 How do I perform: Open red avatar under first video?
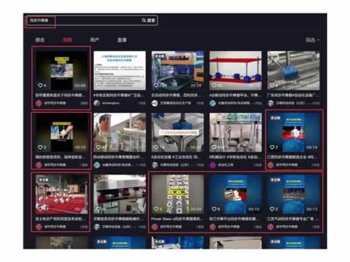39,103
